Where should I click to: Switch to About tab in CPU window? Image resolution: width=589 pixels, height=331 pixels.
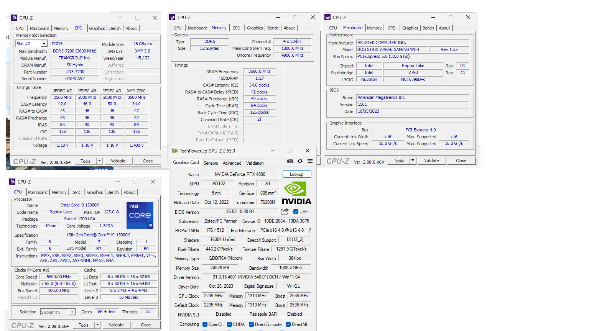point(129,192)
